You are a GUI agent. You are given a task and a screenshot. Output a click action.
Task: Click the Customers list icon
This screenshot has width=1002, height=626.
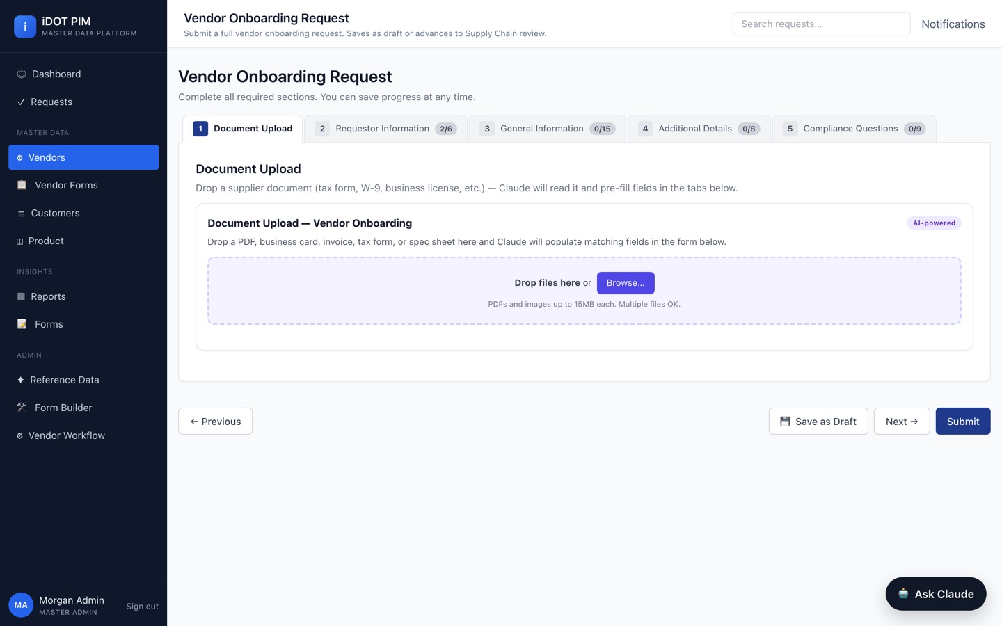click(21, 214)
